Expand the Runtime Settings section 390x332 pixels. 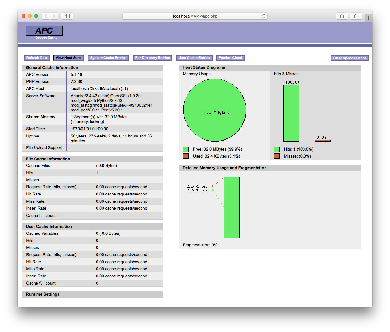pos(42,294)
